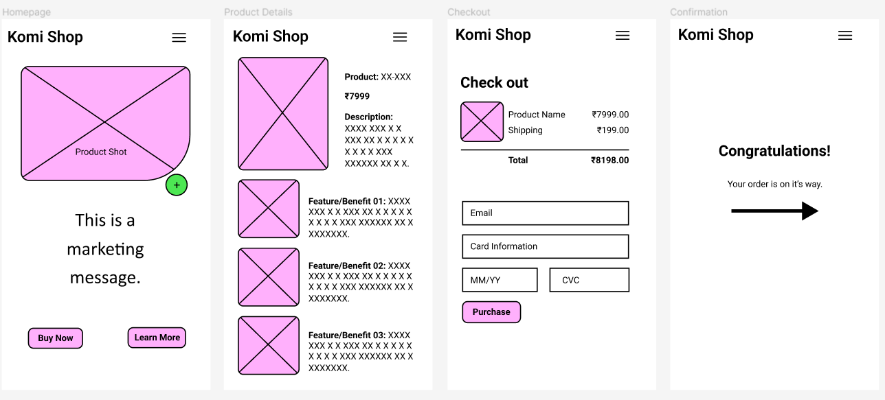
Task: Select the Product Details frame label
Action: tap(258, 12)
